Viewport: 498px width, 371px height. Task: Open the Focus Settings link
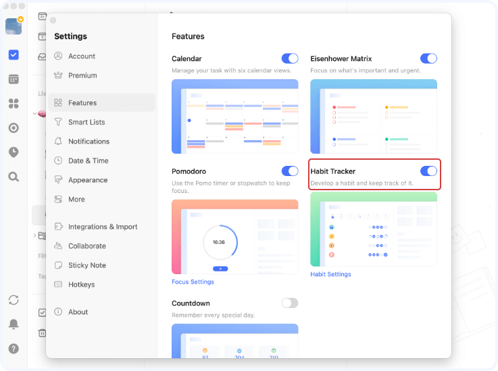pos(193,282)
